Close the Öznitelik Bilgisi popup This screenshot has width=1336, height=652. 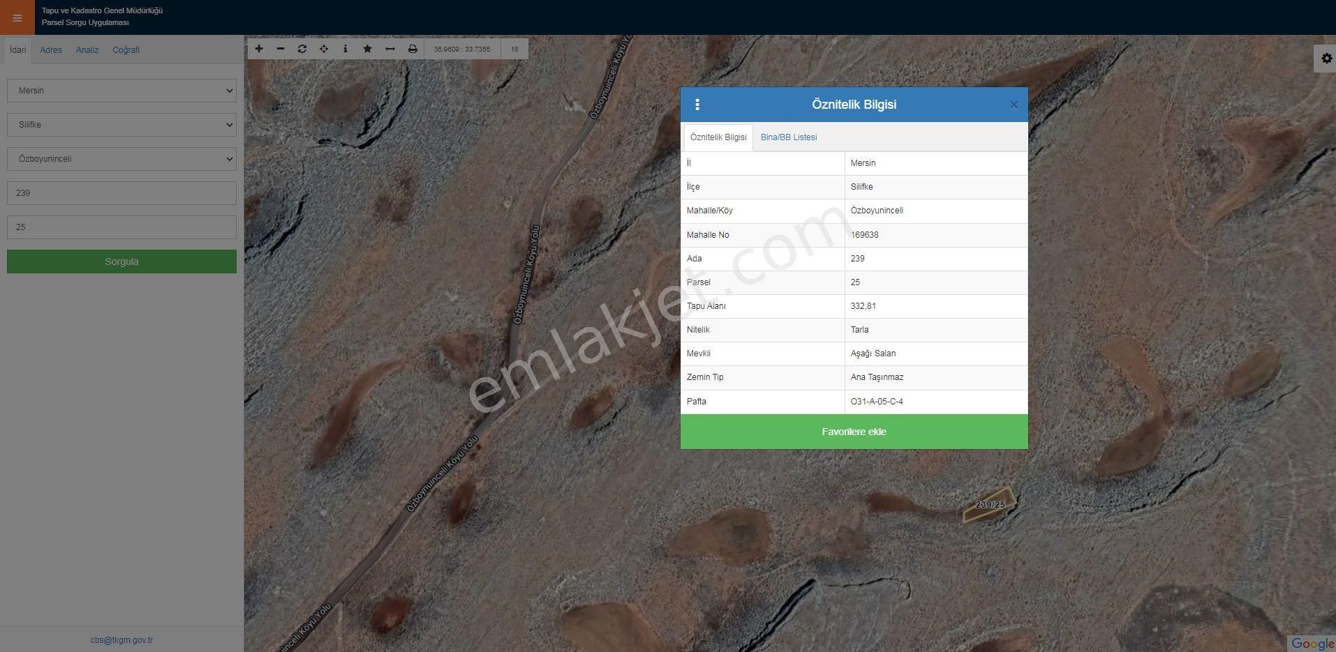[1014, 105]
